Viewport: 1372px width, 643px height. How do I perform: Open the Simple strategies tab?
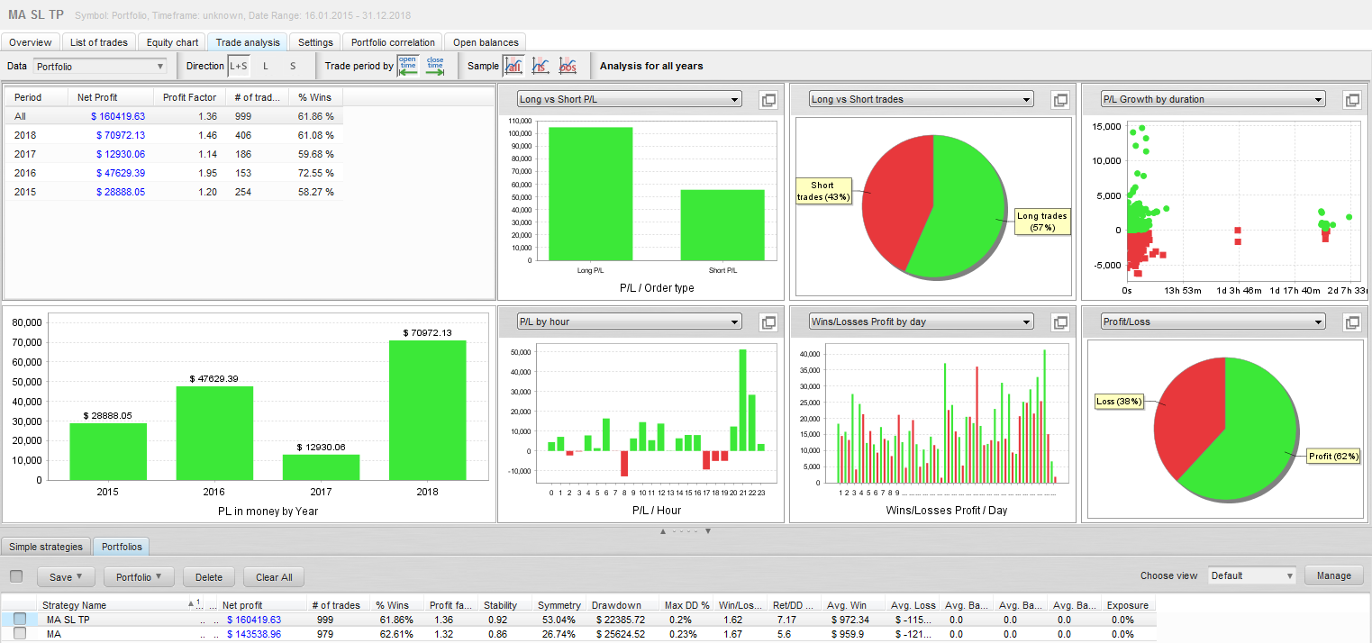pos(46,547)
